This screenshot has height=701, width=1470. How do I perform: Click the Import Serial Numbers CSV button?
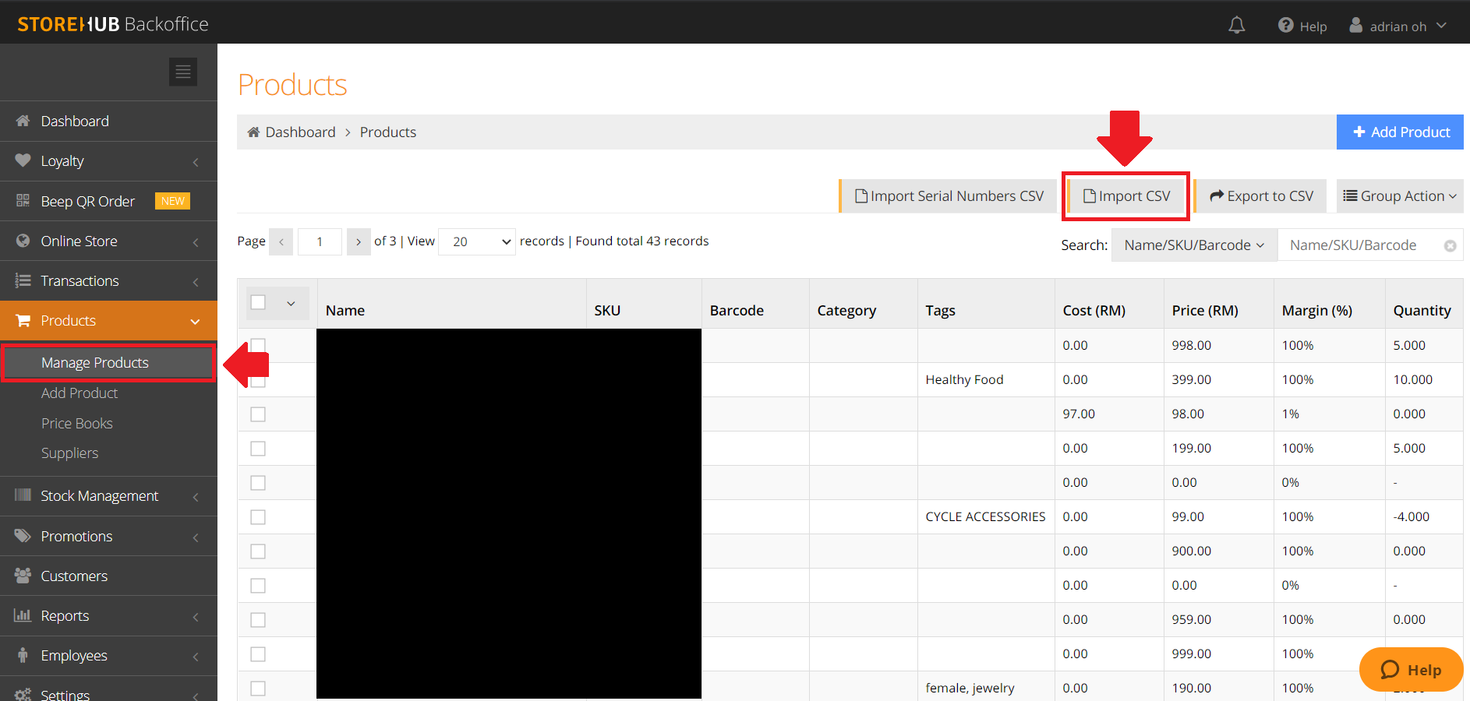click(x=948, y=196)
